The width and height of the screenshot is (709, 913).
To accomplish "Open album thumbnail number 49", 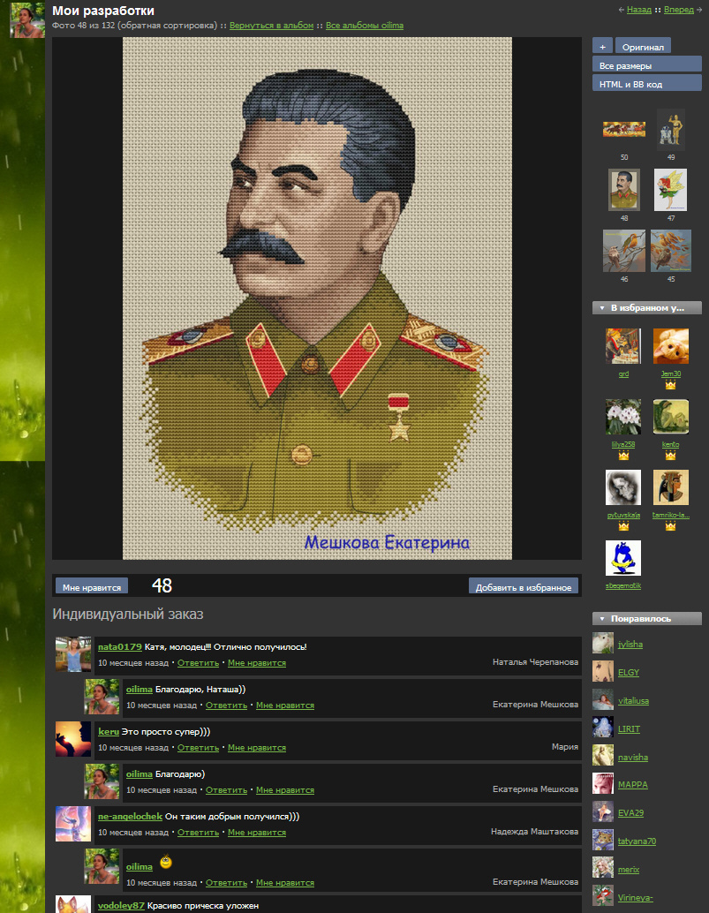I will 670,129.
